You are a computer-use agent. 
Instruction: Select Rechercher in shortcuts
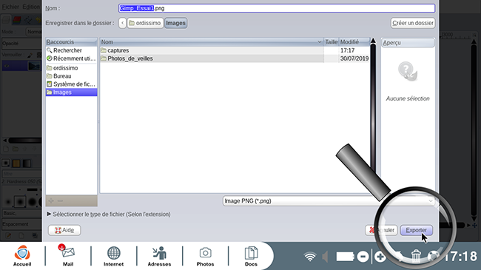pos(72,50)
